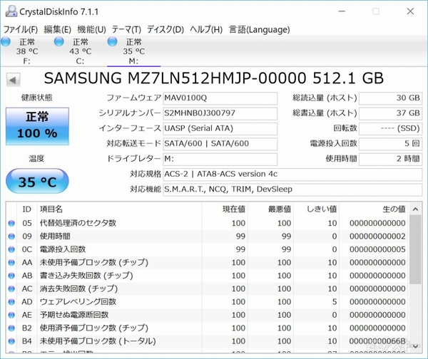Viewport: 428px width, 359px height.
Task: Select the C: drive tab at 43 °C
Action: click(x=80, y=51)
